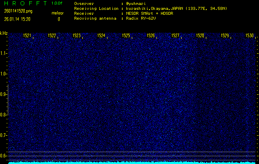Click the 0.9 kHz axis label
This screenshot has height=164, width=259.
3,94
